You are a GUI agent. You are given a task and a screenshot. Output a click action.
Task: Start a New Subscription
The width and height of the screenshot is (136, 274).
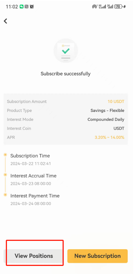click(x=97, y=256)
